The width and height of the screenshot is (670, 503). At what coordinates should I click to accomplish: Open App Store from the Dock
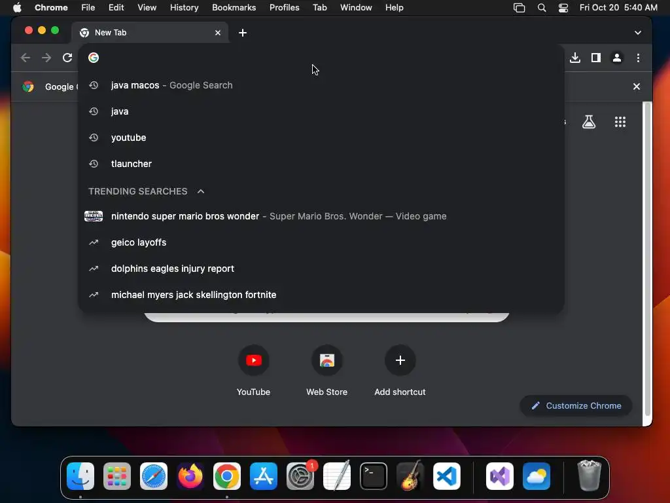(264, 476)
